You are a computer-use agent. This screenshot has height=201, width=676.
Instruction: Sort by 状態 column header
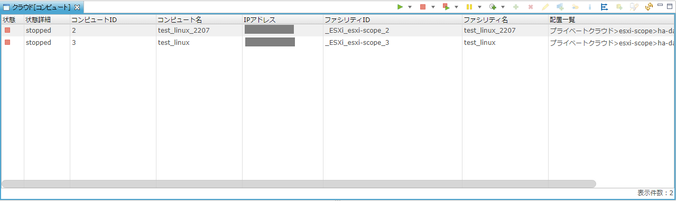(13, 20)
